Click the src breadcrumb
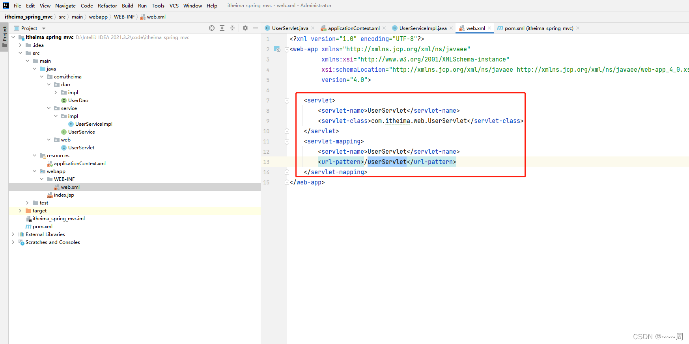 (x=62, y=17)
